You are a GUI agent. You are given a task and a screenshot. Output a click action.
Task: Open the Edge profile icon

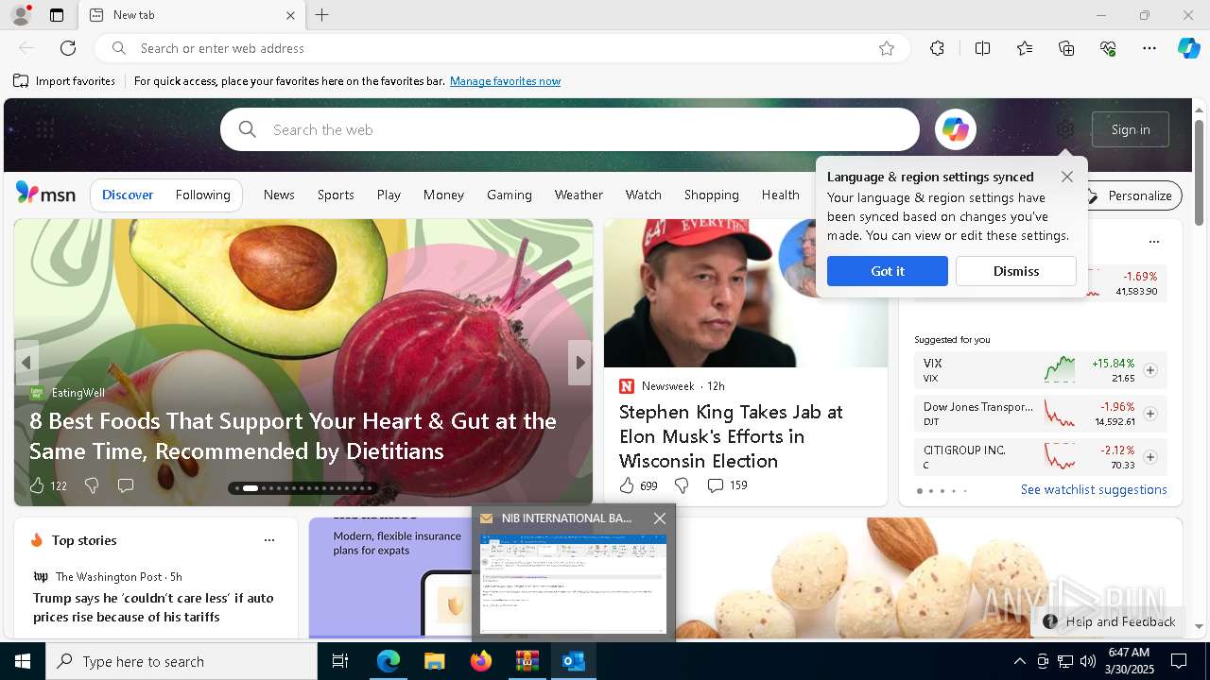click(x=20, y=15)
